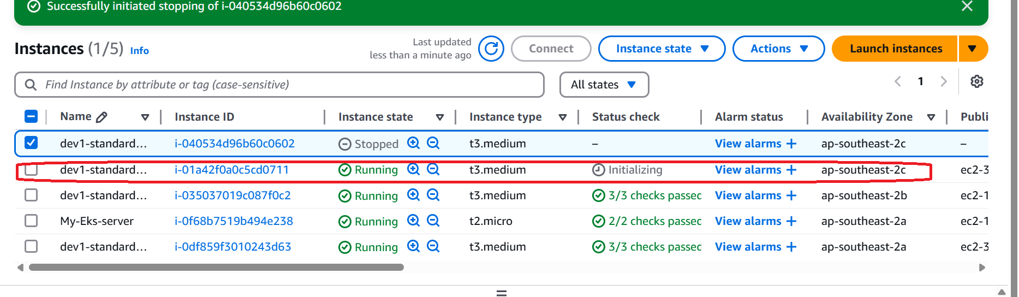Open the Instance state dropdown
The image size is (1019, 297).
pos(662,49)
